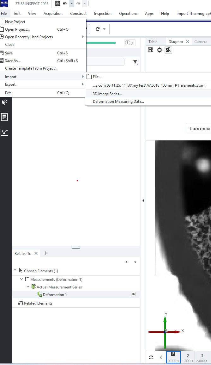Choose Create Template From Project...

(x=43, y=68)
